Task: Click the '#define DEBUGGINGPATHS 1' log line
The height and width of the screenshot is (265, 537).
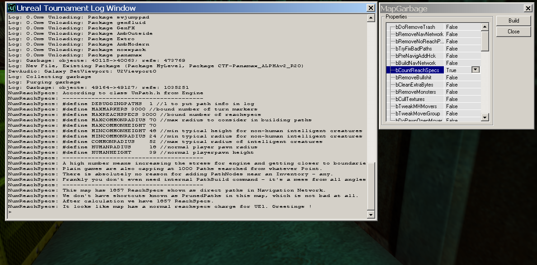Action: pyautogui.click(x=131, y=104)
